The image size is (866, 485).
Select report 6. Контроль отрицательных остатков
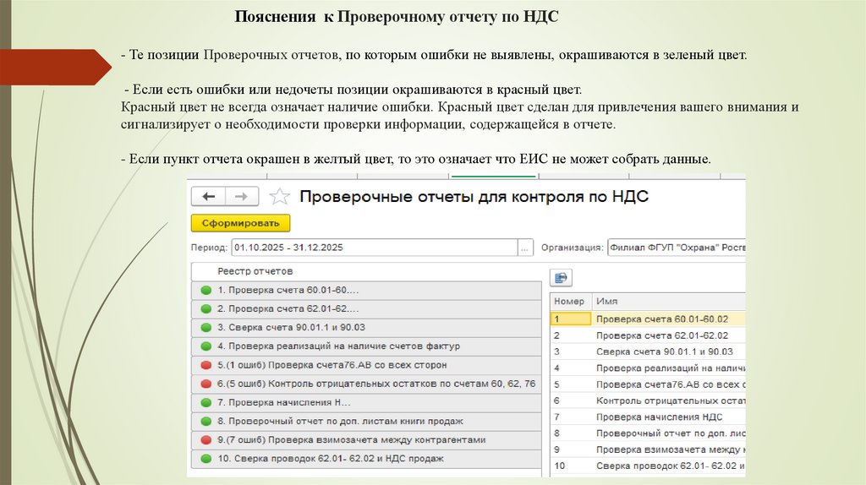(366, 384)
